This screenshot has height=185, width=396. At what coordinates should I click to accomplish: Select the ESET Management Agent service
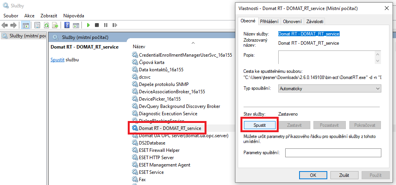point(164,165)
